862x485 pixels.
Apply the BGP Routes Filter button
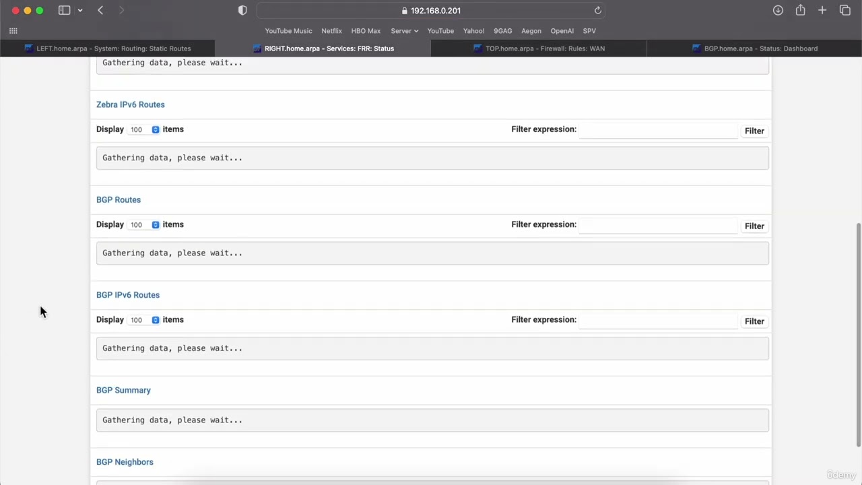click(x=754, y=226)
